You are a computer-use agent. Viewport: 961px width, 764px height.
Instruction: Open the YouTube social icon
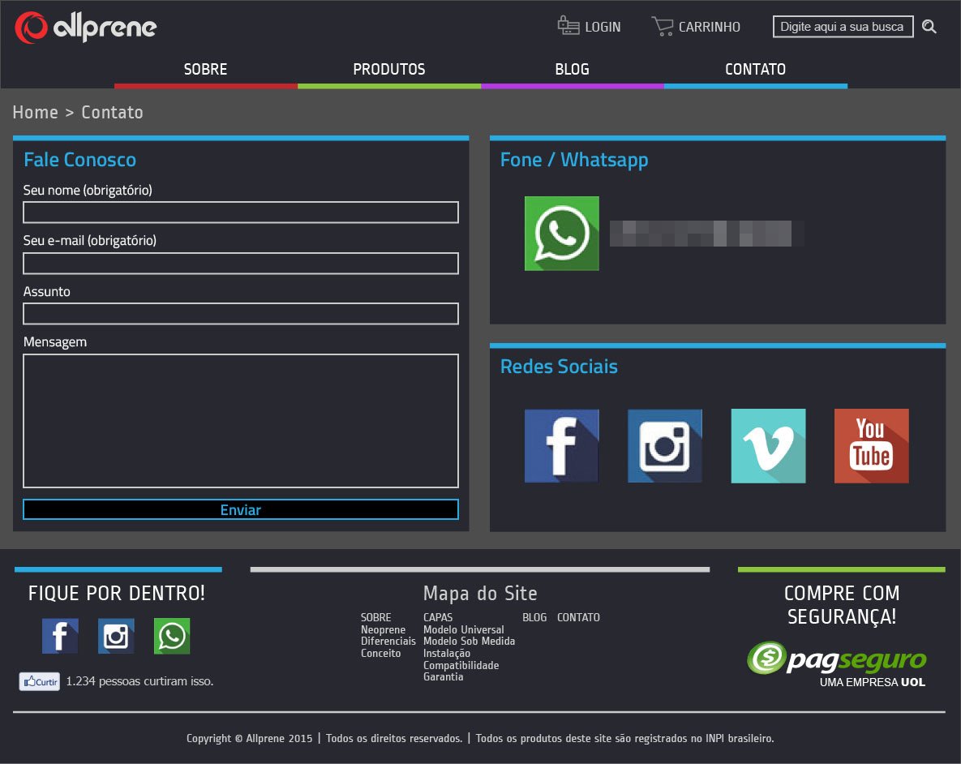[x=871, y=446]
